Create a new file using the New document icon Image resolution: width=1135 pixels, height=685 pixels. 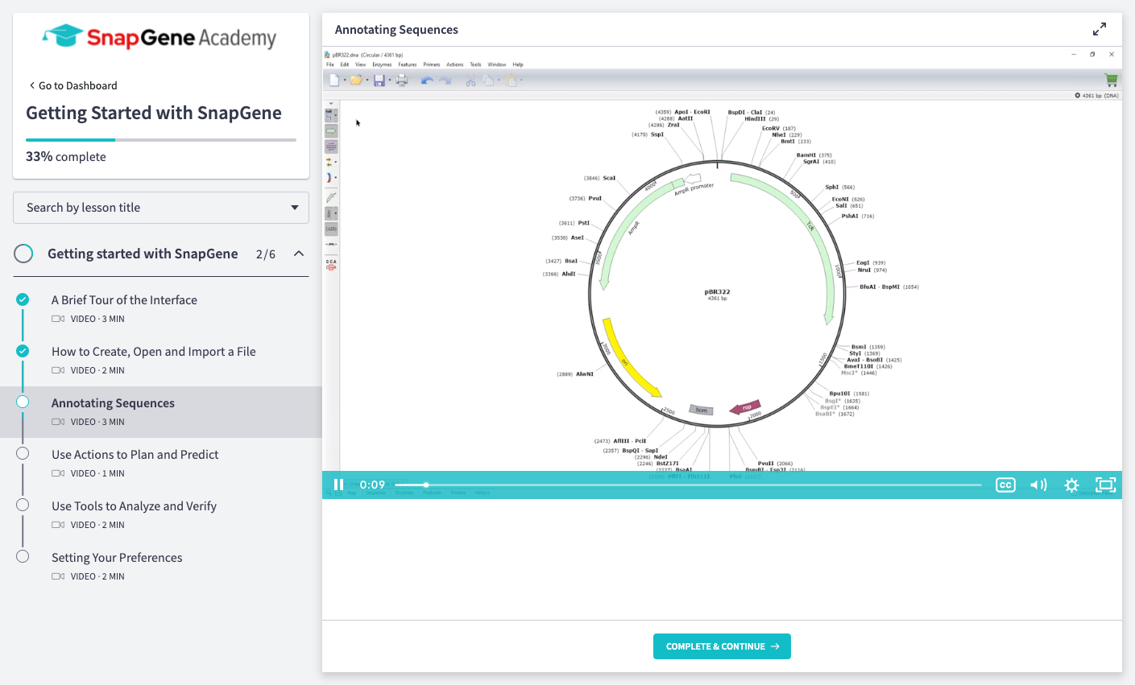click(x=334, y=80)
